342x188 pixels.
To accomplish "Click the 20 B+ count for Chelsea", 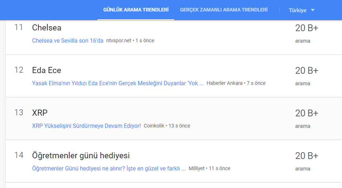I will pyautogui.click(x=307, y=28).
